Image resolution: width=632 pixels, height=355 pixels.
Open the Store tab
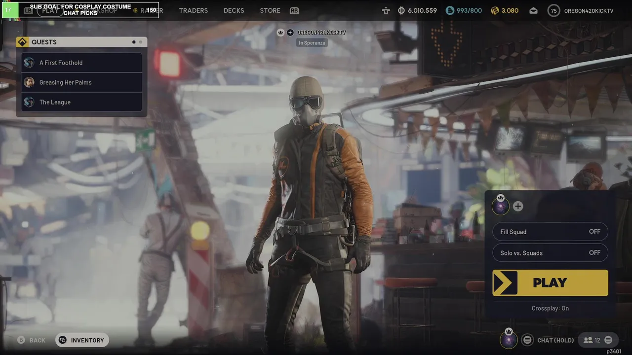click(270, 10)
